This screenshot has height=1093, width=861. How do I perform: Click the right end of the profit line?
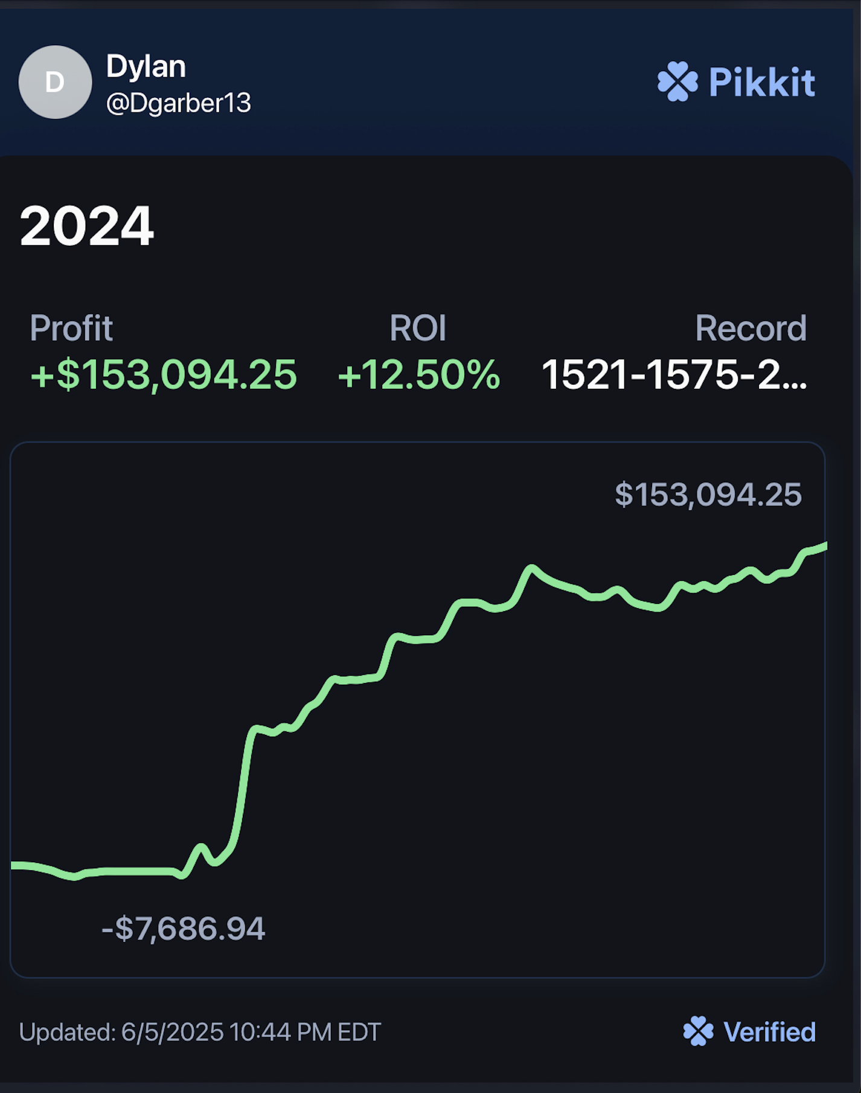click(x=821, y=547)
